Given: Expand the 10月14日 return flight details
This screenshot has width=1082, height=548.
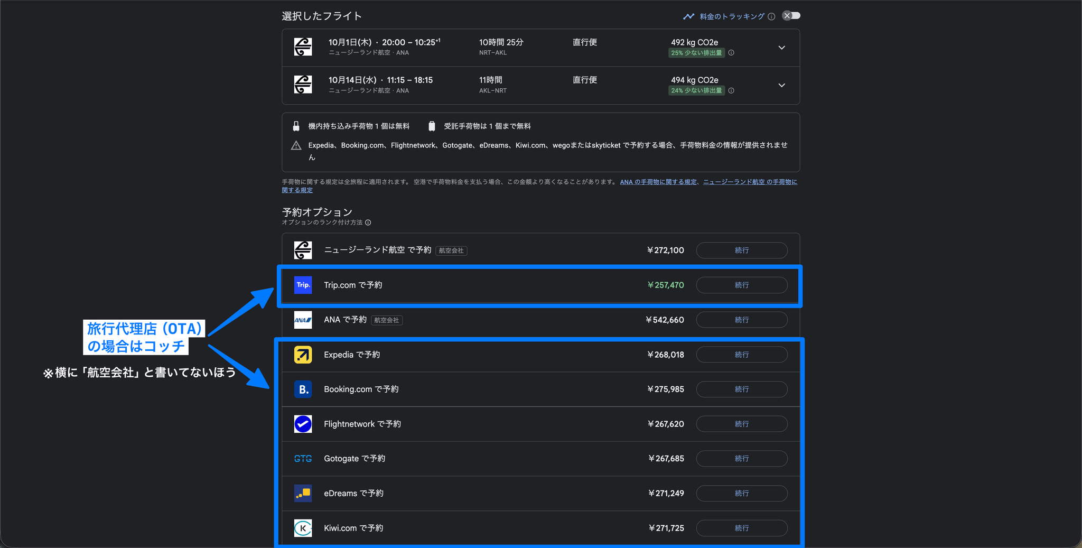Looking at the screenshot, I should coord(781,85).
